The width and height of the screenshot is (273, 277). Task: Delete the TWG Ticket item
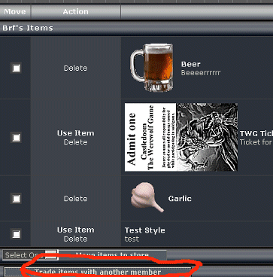point(75,142)
